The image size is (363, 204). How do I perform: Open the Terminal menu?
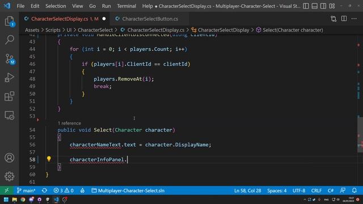(126, 6)
